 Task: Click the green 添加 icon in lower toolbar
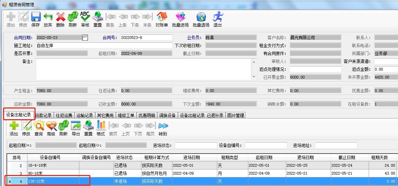[14, 125]
